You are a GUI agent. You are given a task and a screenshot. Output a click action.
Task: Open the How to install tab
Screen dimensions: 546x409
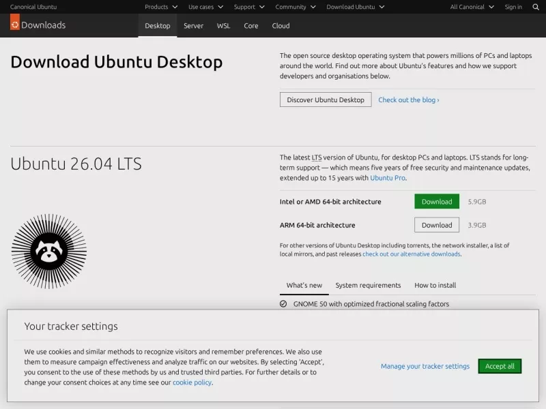435,286
